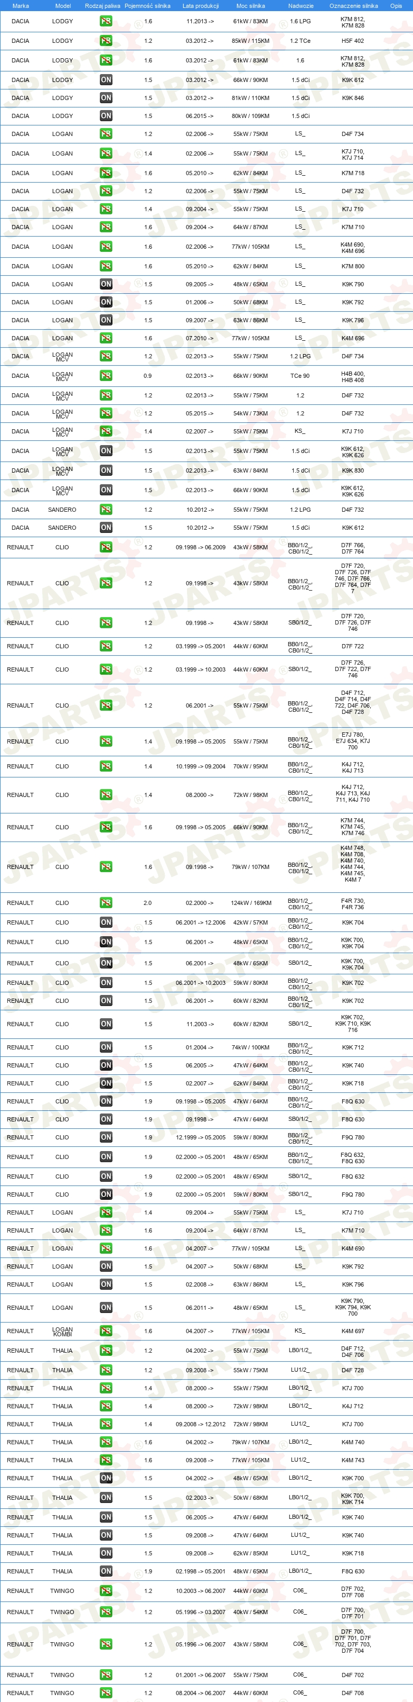
Task: Click petrol icon in Thalia D4F 728 row
Action: (106, 1370)
